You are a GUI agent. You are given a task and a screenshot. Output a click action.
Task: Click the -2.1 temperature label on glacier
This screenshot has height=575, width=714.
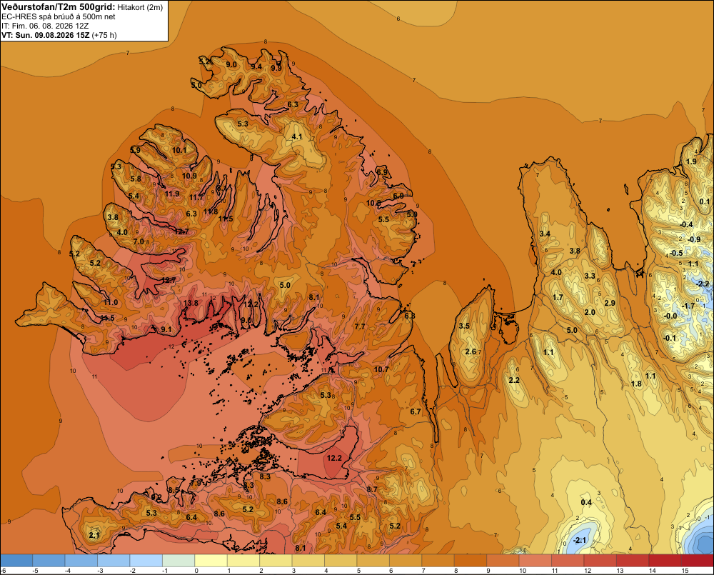580,541
